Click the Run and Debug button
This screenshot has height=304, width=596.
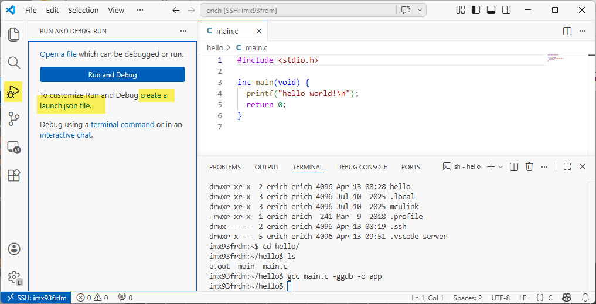point(113,75)
